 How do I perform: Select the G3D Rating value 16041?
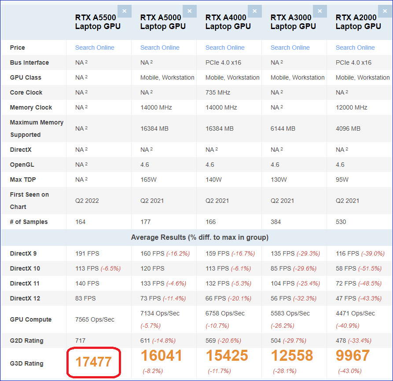coord(162,355)
